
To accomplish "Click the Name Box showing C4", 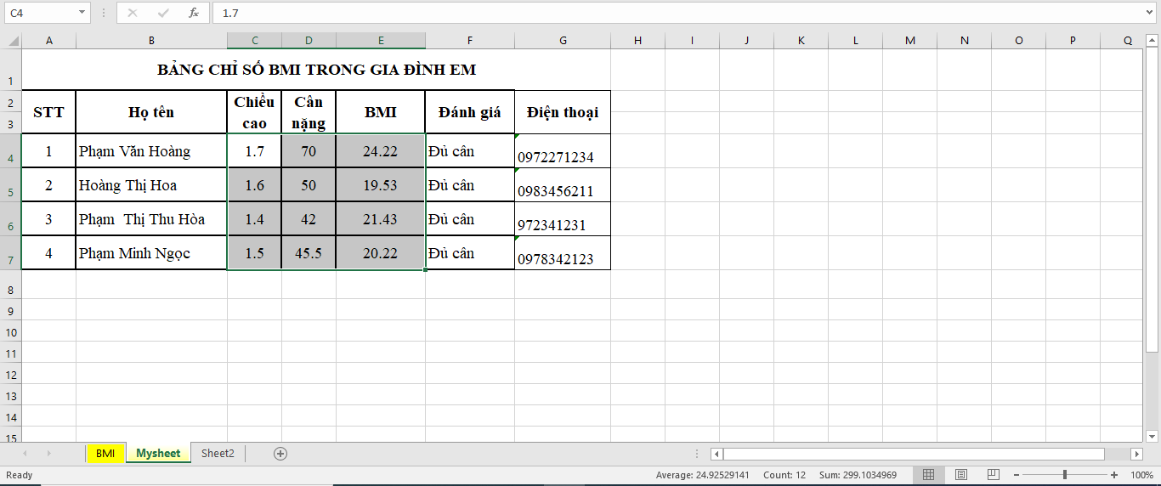I will (x=40, y=13).
